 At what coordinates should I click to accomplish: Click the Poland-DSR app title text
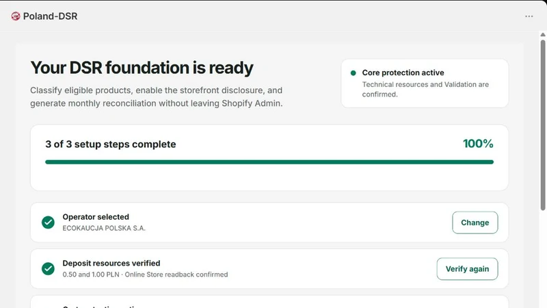(50, 16)
